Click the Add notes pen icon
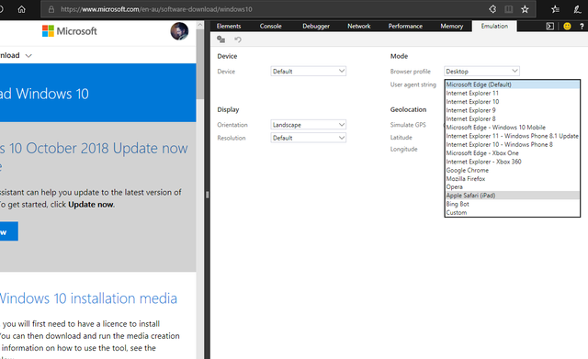The height and width of the screenshot is (359, 588). pos(577,9)
